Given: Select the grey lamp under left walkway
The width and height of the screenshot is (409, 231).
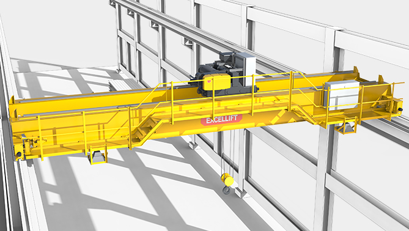Looking at the screenshot, I should 98,157.
